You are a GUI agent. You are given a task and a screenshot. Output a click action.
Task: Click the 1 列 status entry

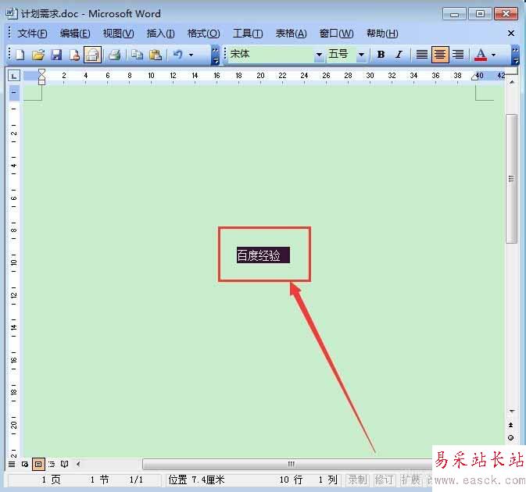click(x=328, y=480)
